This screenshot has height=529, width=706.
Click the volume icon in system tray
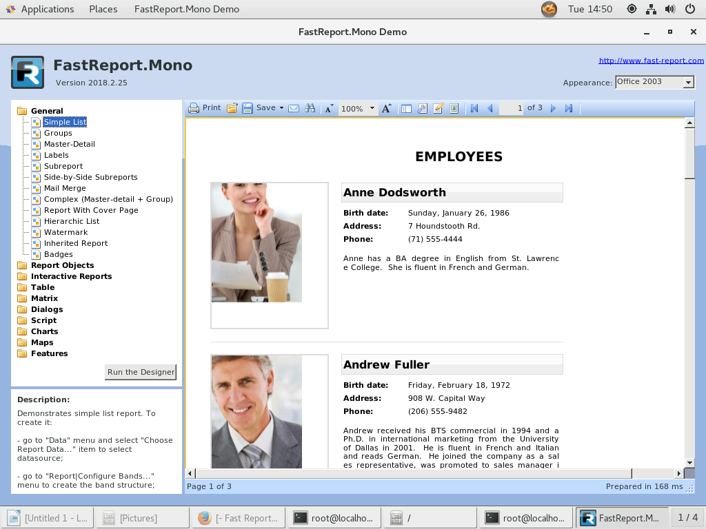tap(670, 9)
